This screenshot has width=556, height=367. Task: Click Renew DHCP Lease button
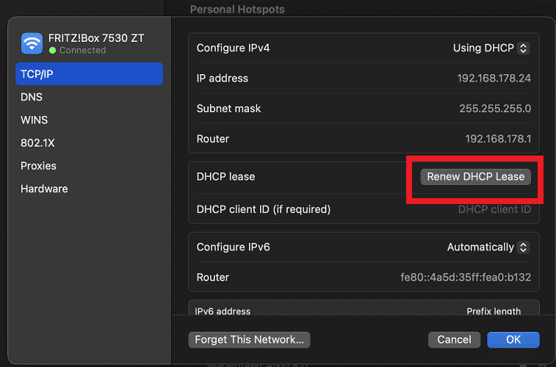[x=475, y=176]
